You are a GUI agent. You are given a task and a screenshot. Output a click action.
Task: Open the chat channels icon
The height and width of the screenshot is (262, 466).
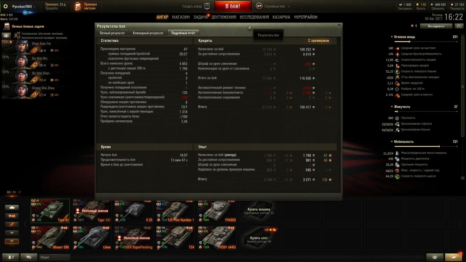click(29, 257)
